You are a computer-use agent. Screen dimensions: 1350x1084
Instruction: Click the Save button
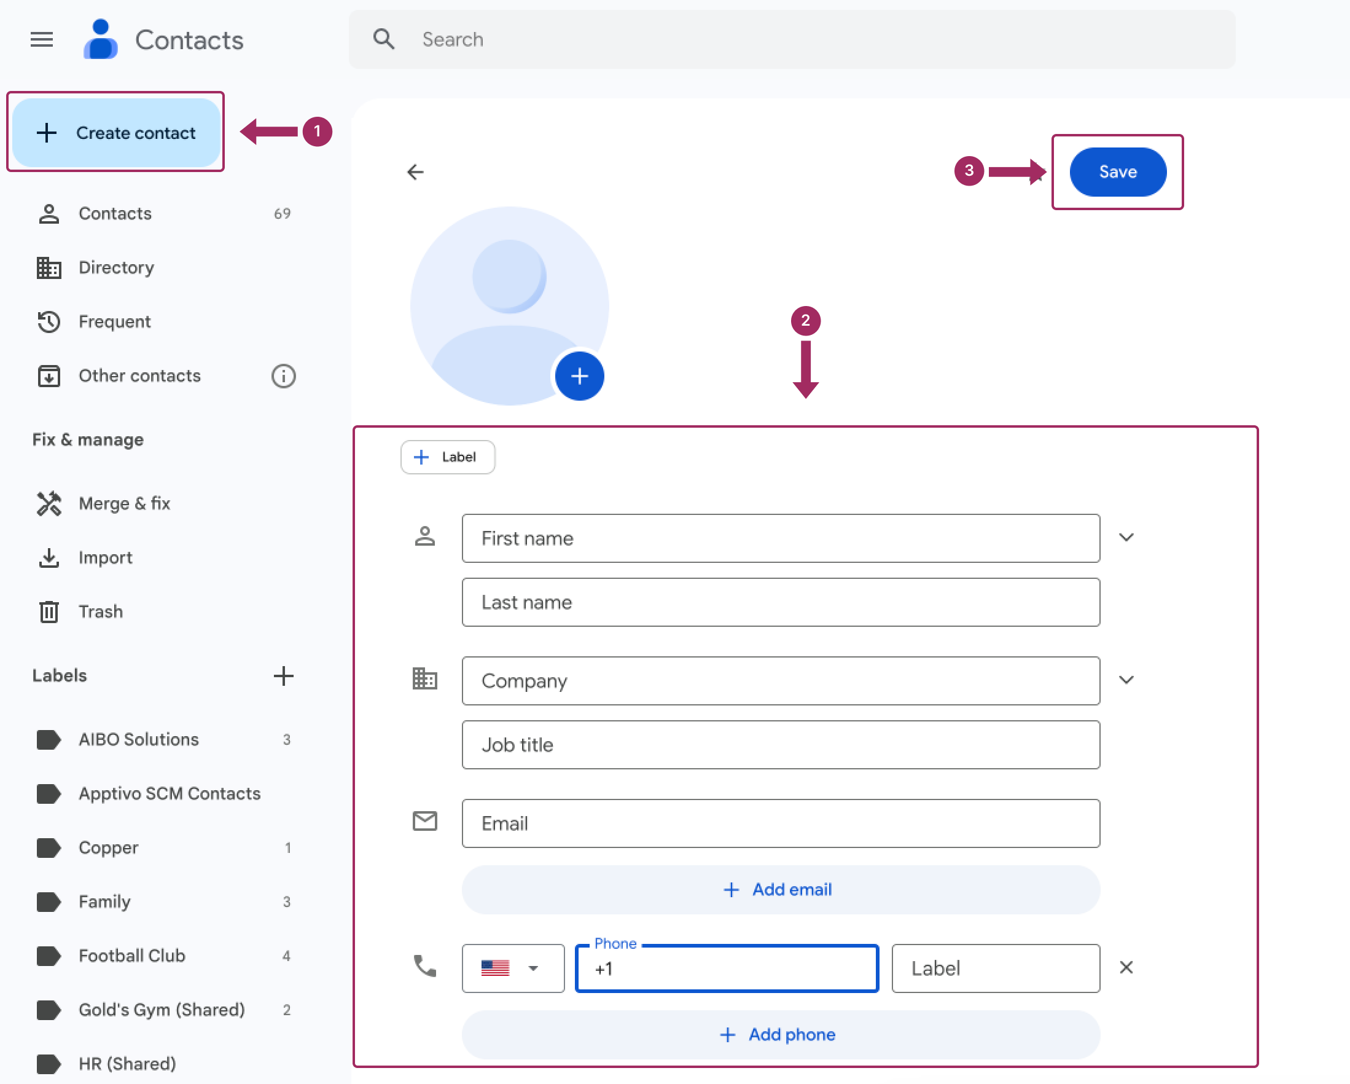tap(1118, 171)
